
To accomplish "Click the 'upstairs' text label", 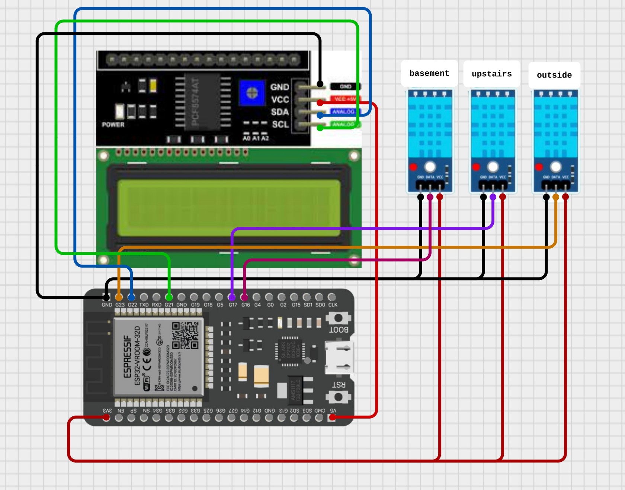I will pyautogui.click(x=492, y=74).
